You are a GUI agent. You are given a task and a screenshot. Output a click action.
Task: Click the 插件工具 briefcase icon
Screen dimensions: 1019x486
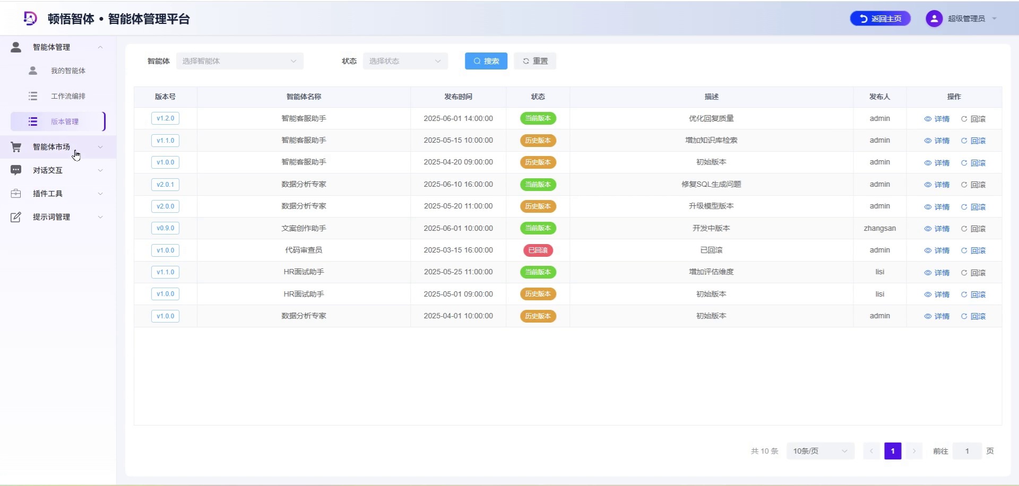pos(16,194)
